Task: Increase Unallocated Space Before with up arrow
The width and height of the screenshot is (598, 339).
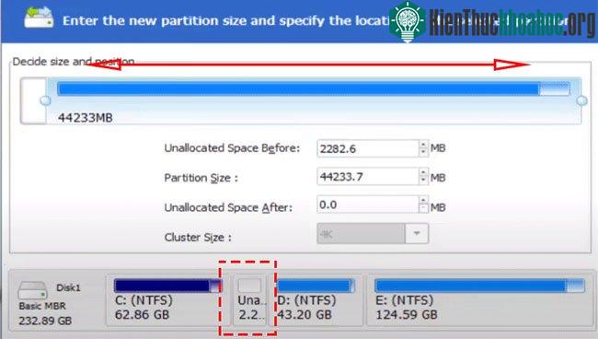Action: [423, 145]
